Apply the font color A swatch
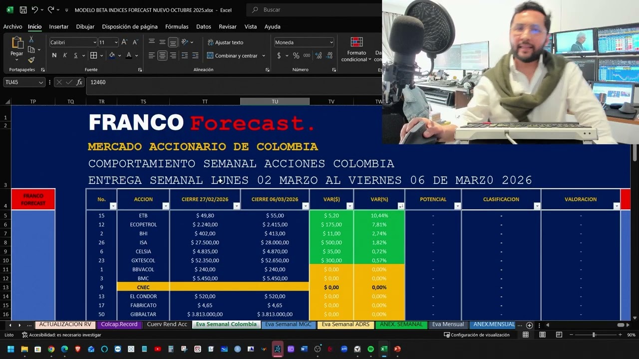This screenshot has width=639, height=359. pos(129,55)
